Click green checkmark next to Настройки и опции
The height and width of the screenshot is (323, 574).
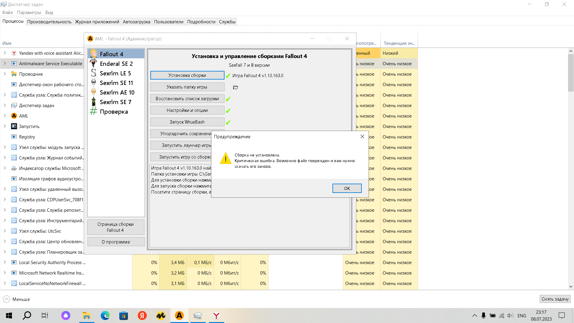pyautogui.click(x=228, y=111)
